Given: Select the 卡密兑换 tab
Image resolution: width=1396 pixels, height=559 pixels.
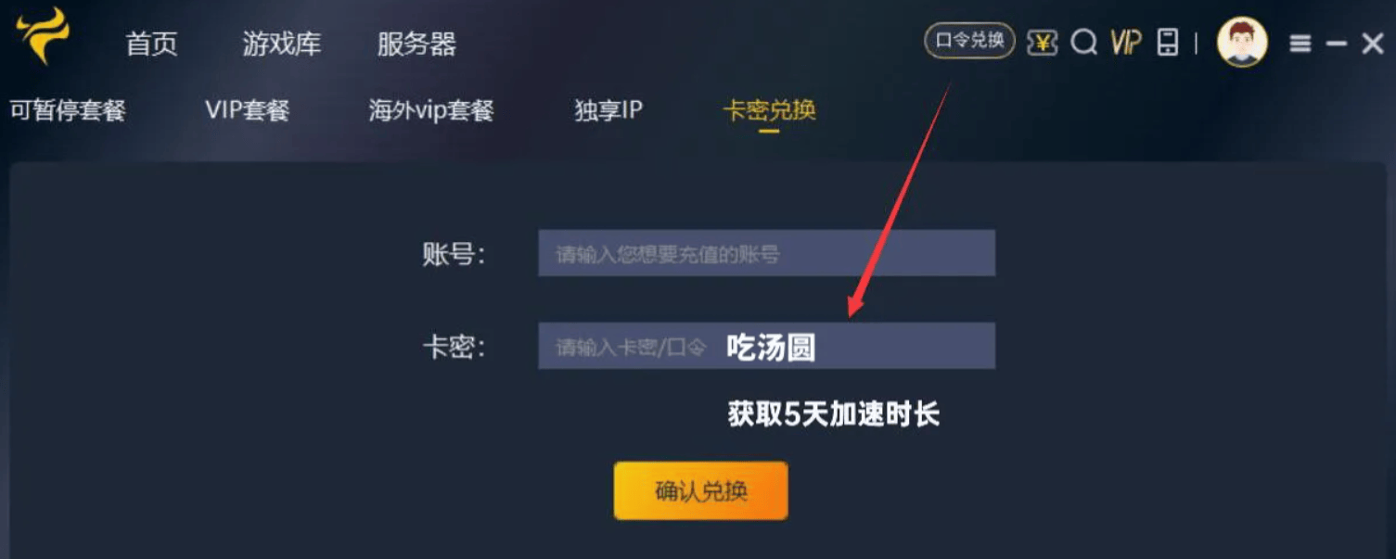Looking at the screenshot, I should (x=769, y=111).
